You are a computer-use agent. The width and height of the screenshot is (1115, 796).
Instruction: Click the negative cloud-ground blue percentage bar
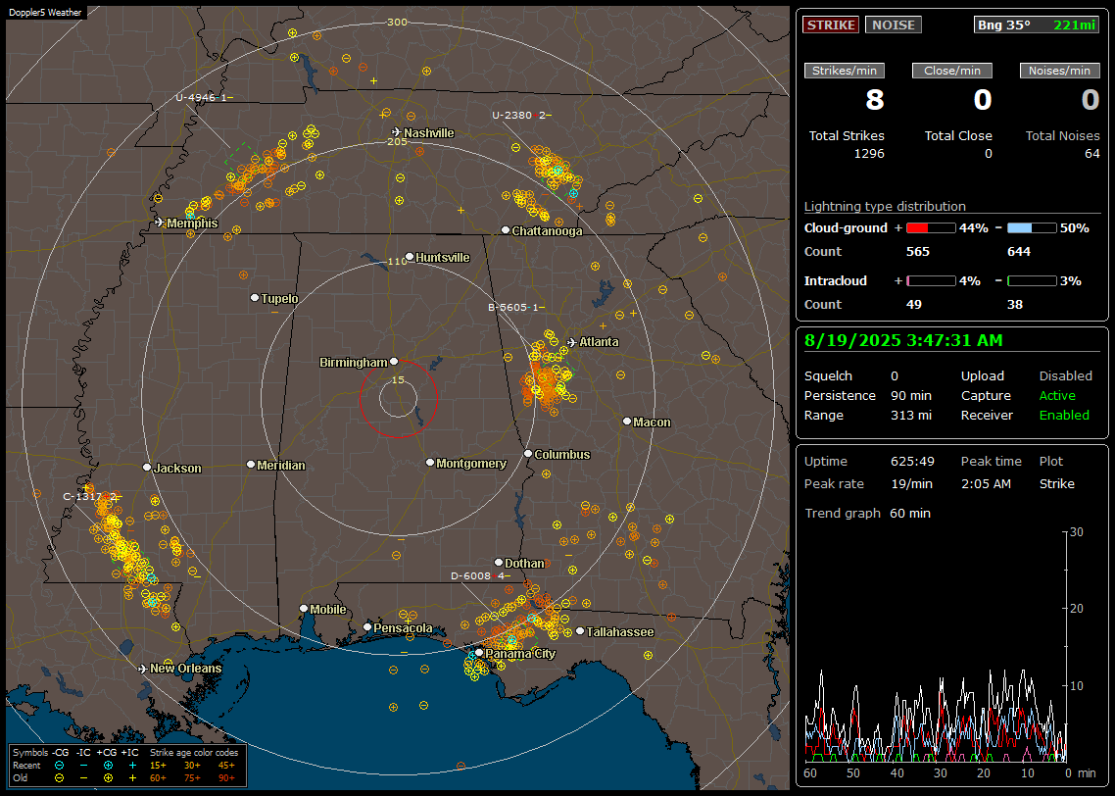(x=1032, y=228)
